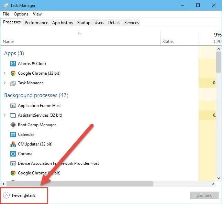Click the sort arrow above Name column
This screenshot has width=222, height=204.
click(x=79, y=33)
